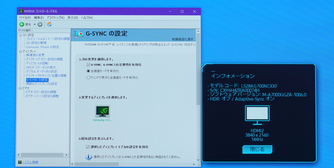Click the システム情報 icon at bottom left
The image size is (334, 168).
click(x=20, y=162)
